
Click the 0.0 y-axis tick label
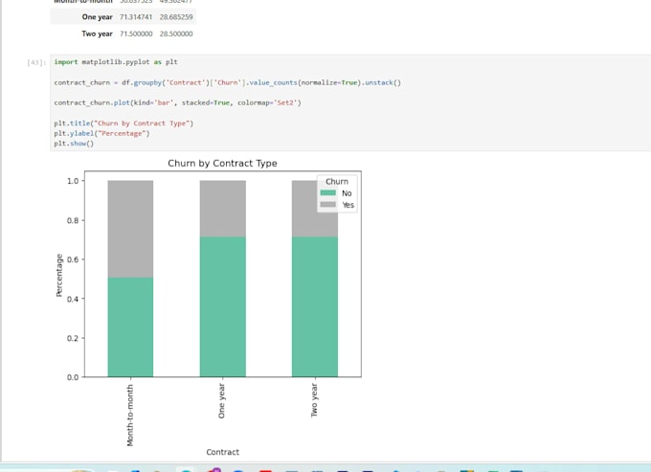point(73,377)
